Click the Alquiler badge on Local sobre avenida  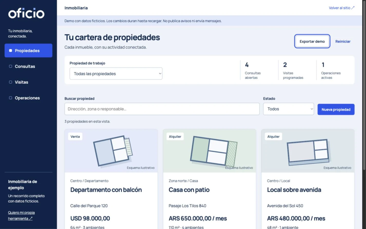(273, 136)
